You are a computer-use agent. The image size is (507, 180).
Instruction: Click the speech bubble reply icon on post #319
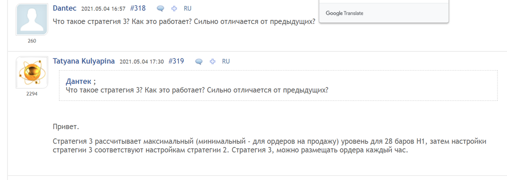click(199, 62)
